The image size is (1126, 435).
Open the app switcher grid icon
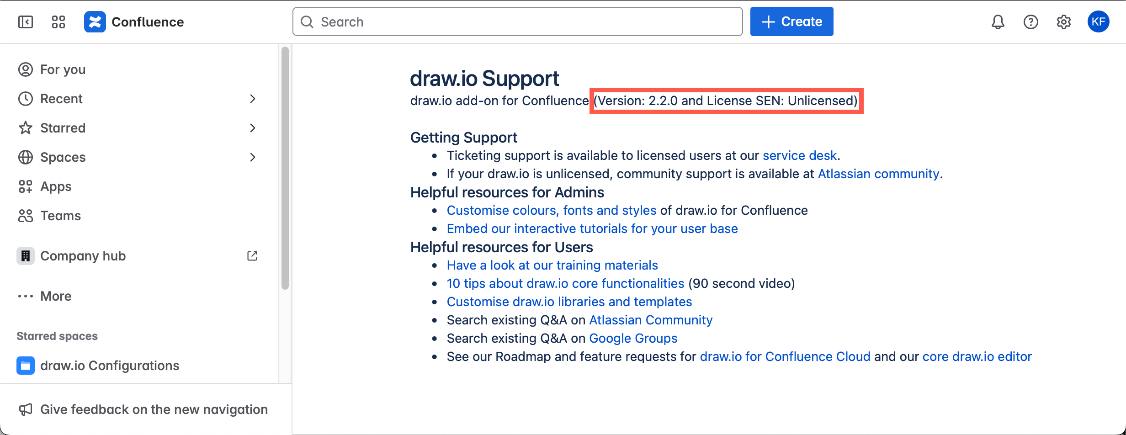click(58, 21)
